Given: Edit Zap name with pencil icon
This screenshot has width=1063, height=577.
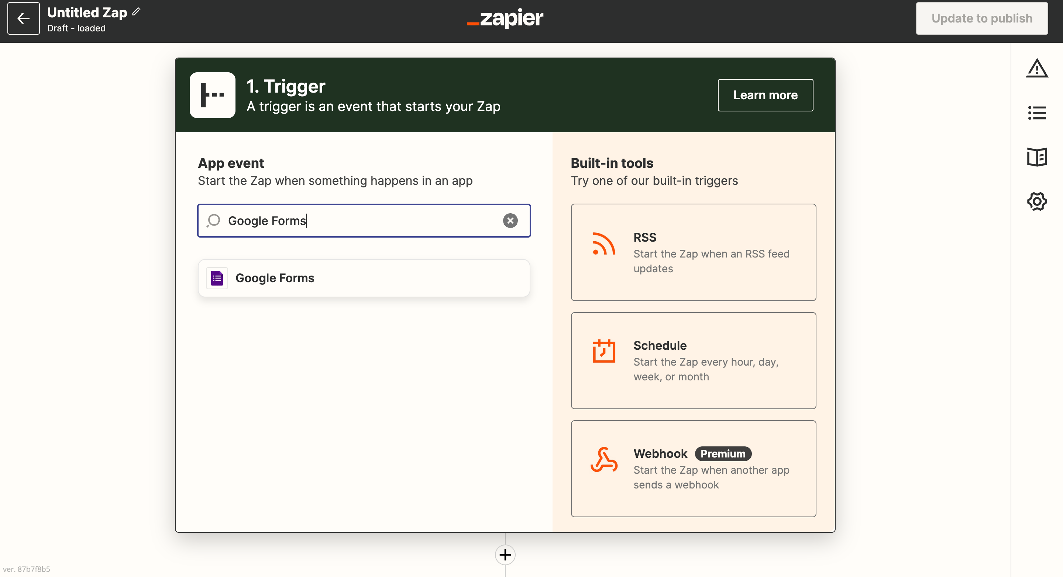Looking at the screenshot, I should tap(136, 12).
